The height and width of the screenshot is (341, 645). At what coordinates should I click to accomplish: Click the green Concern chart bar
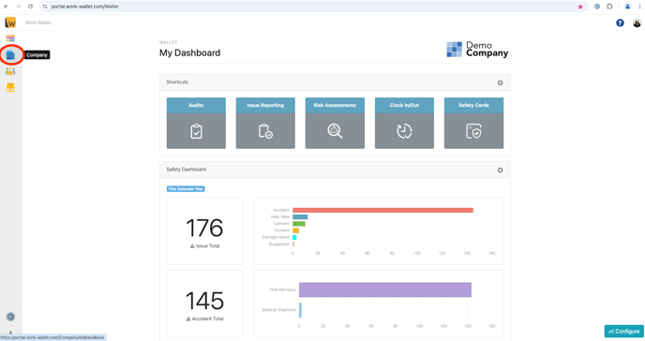pos(299,224)
